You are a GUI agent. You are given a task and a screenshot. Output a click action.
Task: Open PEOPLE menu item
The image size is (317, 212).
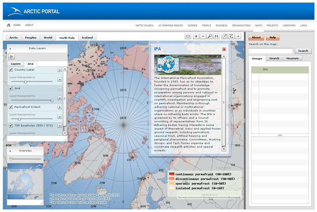[x=207, y=26]
